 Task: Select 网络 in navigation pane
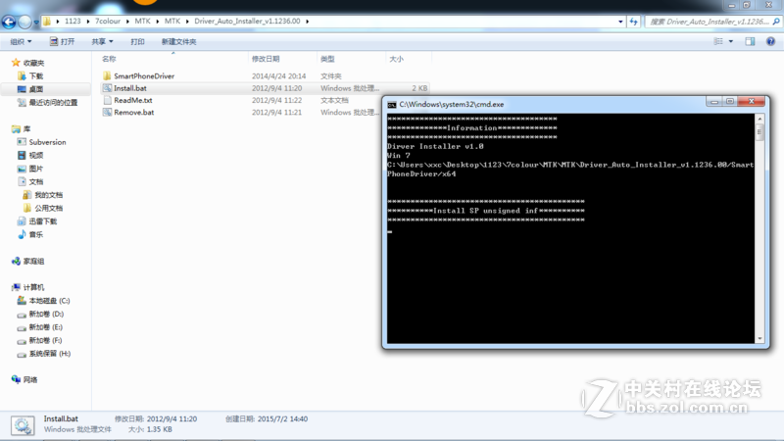pyautogui.click(x=30, y=379)
